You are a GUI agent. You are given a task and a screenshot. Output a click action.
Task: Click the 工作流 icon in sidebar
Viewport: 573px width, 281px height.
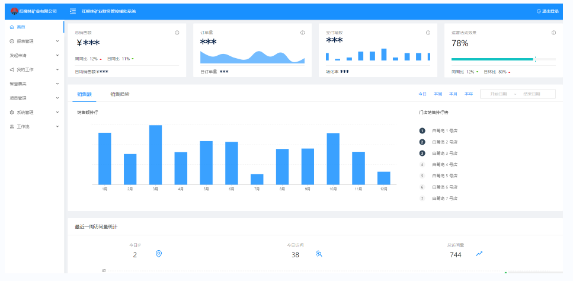click(x=12, y=126)
